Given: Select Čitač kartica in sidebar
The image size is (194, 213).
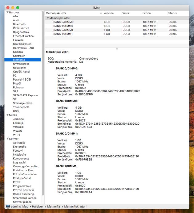Looking at the screenshot, I should 21,28.
